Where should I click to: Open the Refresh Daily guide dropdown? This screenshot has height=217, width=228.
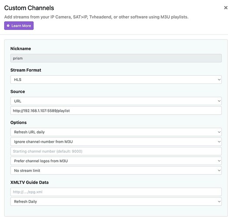[x=116, y=201]
